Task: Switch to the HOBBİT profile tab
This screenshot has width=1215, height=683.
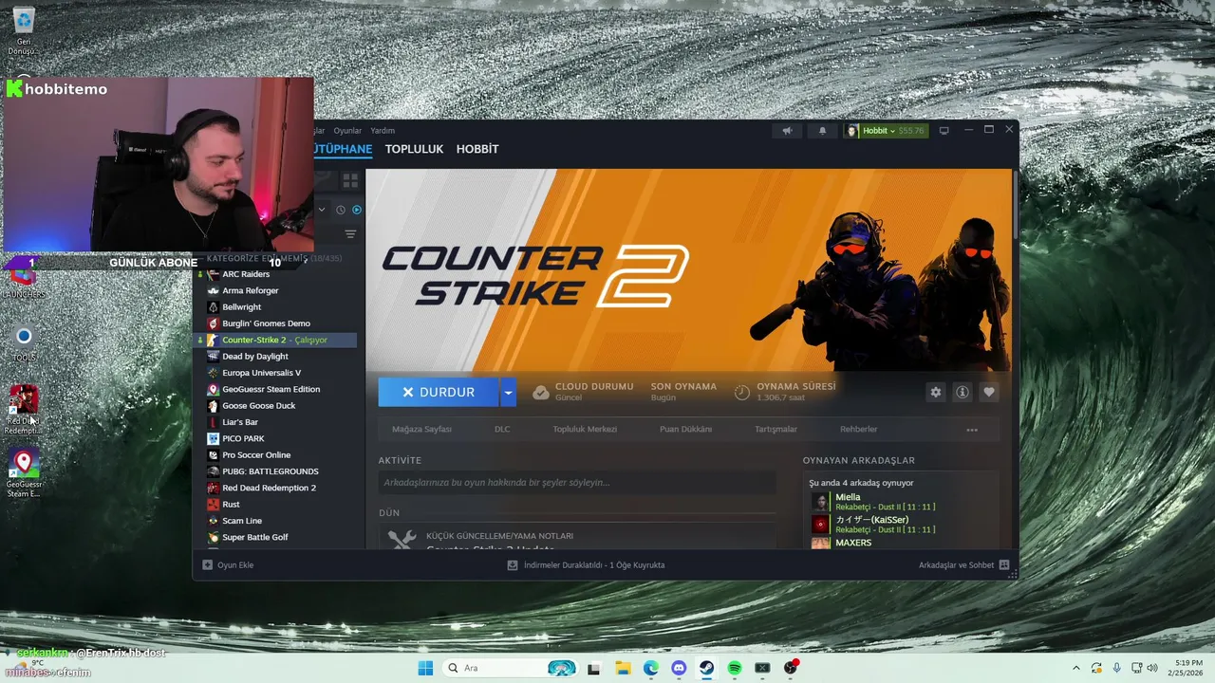Action: (477, 149)
